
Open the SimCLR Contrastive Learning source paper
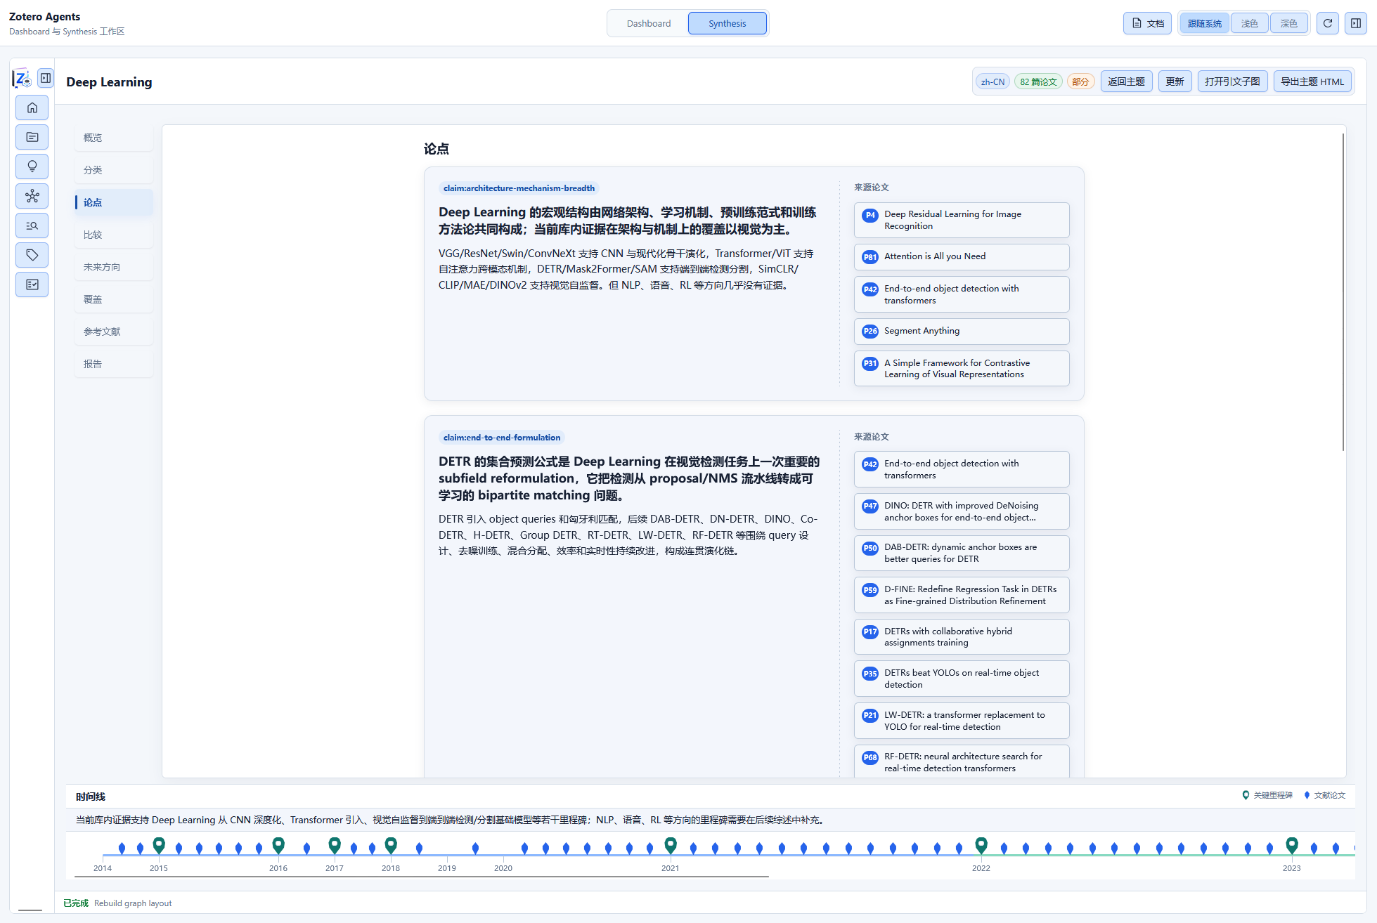(x=961, y=368)
